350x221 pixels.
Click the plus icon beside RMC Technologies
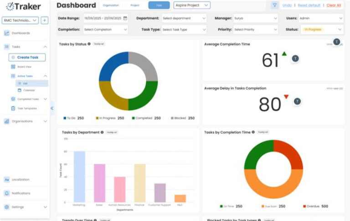coord(45,20)
